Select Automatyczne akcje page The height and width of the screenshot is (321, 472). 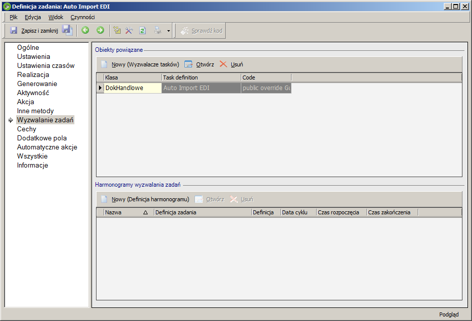[47, 147]
